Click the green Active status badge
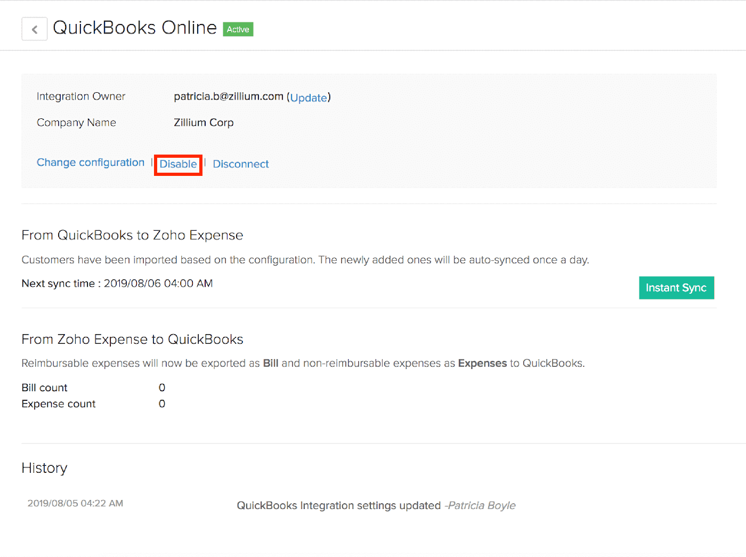Screen dimensions: 746x557 click(238, 29)
